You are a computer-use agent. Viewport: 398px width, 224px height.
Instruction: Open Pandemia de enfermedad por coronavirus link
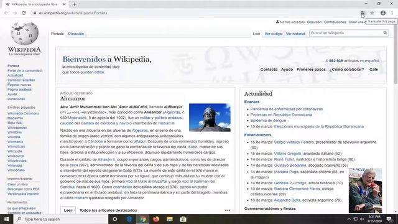pos(287,109)
